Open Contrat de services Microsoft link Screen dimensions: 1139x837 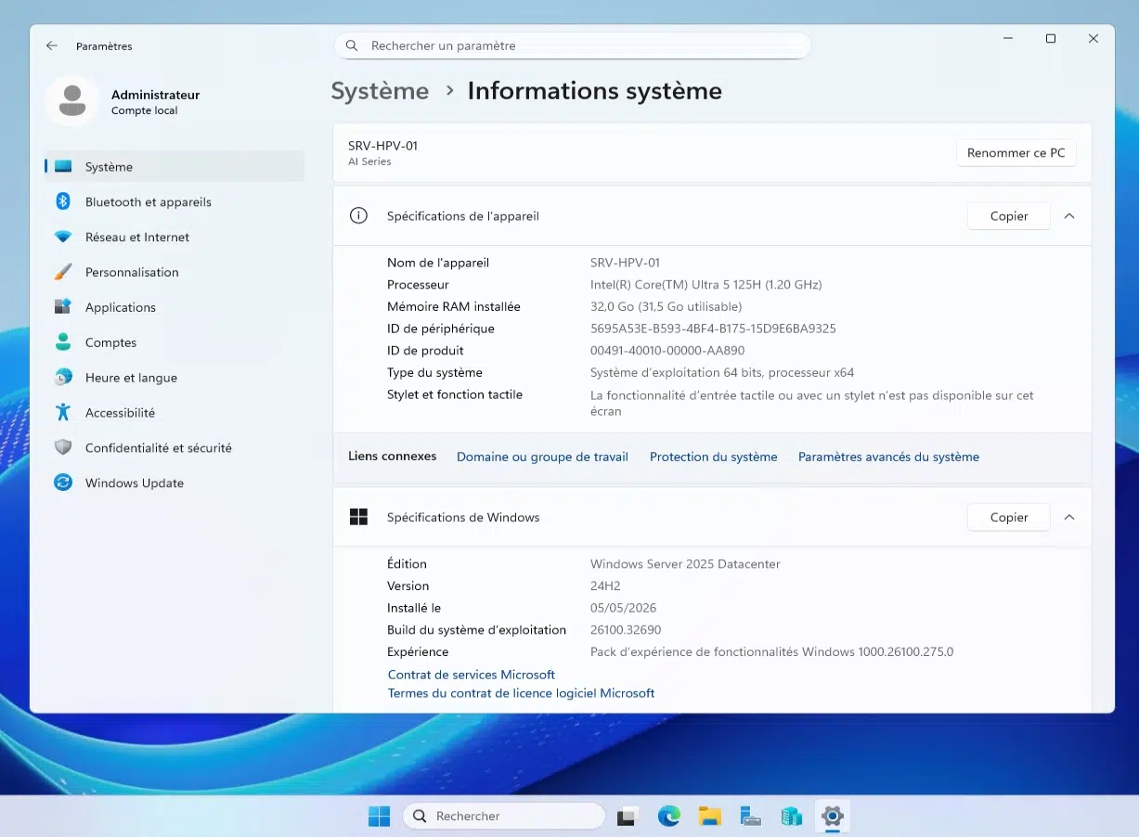coord(472,675)
